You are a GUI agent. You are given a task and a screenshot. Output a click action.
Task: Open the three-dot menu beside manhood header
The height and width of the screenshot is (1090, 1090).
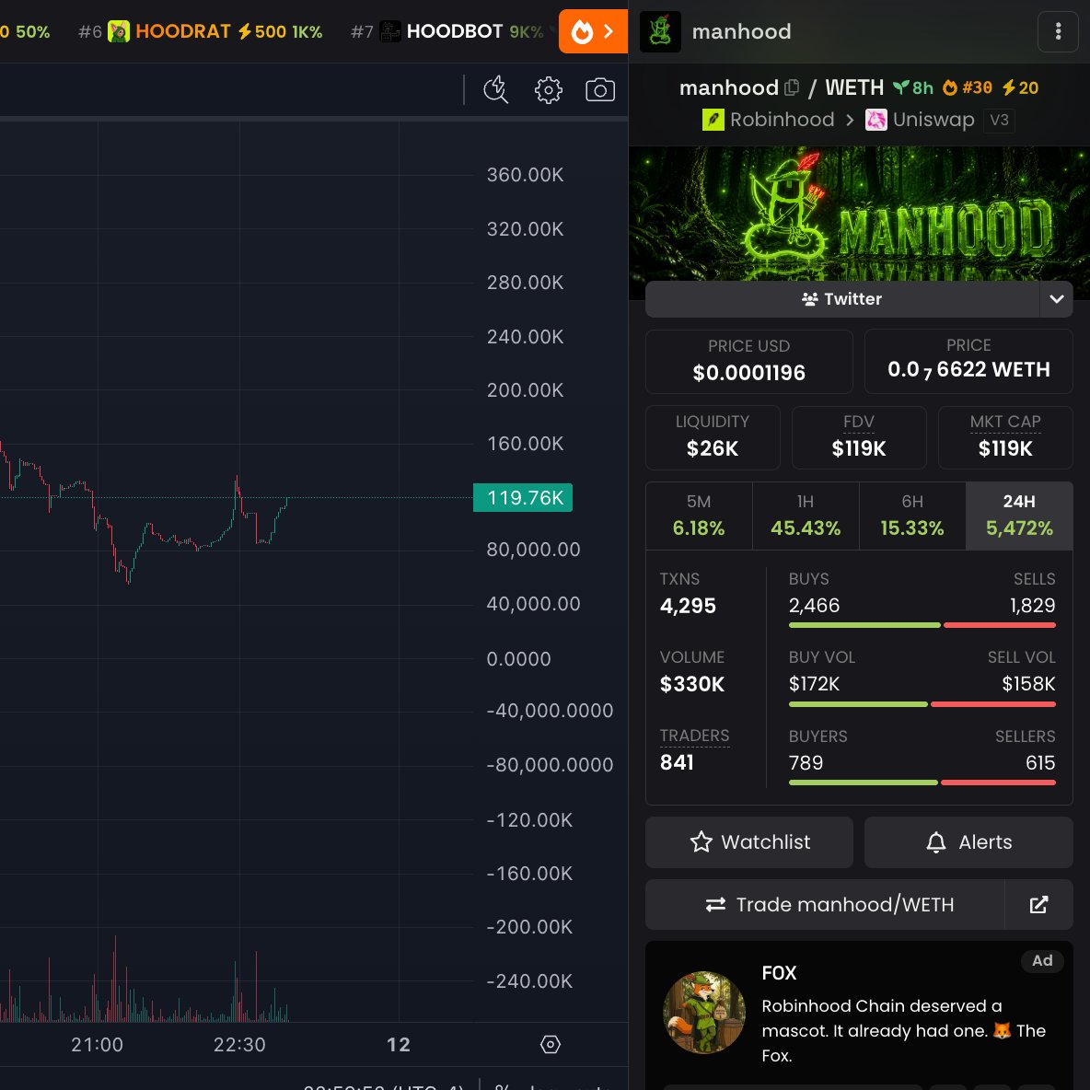pos(1058,31)
